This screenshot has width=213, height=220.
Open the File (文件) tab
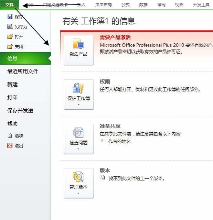coord(10,4)
